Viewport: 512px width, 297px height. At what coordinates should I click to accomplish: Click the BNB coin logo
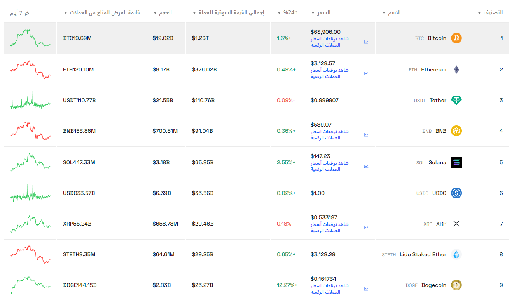click(x=456, y=131)
